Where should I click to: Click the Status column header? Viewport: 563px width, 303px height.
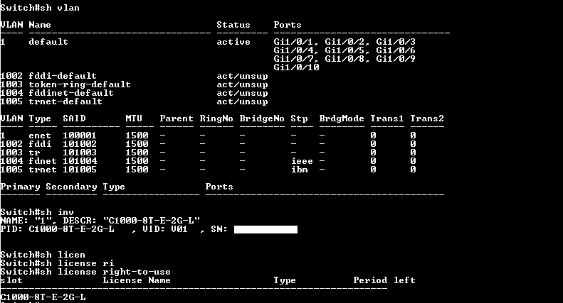coord(233,25)
